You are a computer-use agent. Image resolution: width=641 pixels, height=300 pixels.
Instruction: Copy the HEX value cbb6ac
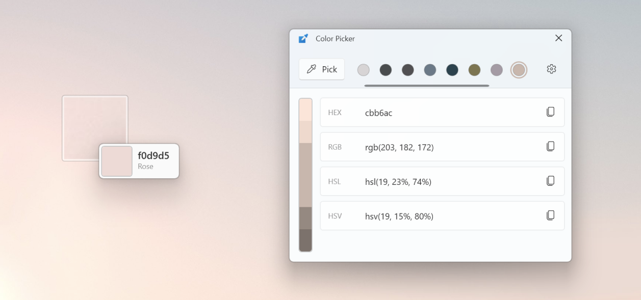[x=551, y=112]
